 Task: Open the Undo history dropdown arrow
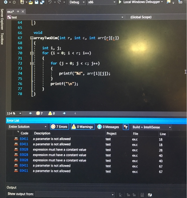[x=55, y=2]
